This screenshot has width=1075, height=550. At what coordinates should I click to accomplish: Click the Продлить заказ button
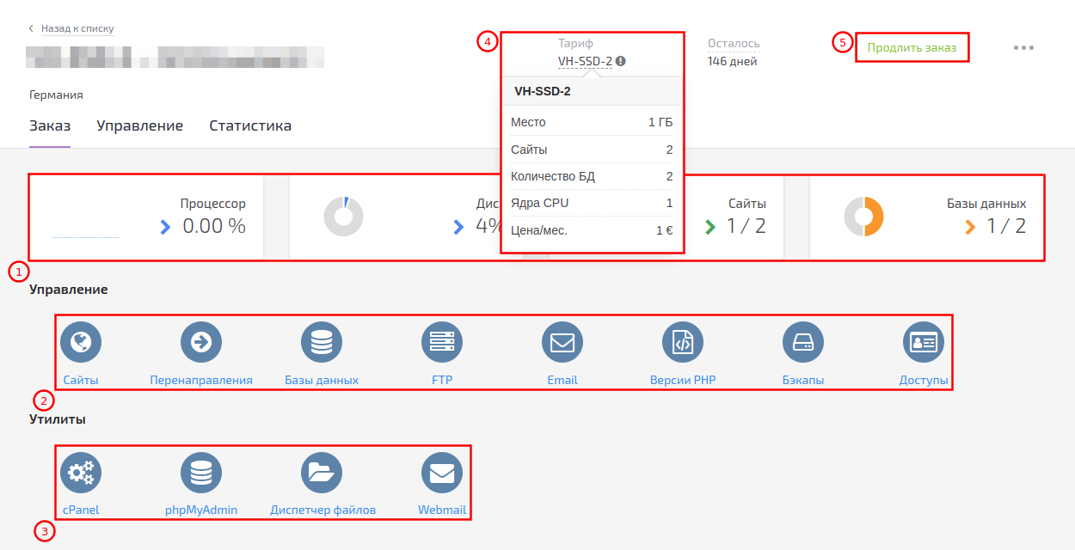912,47
